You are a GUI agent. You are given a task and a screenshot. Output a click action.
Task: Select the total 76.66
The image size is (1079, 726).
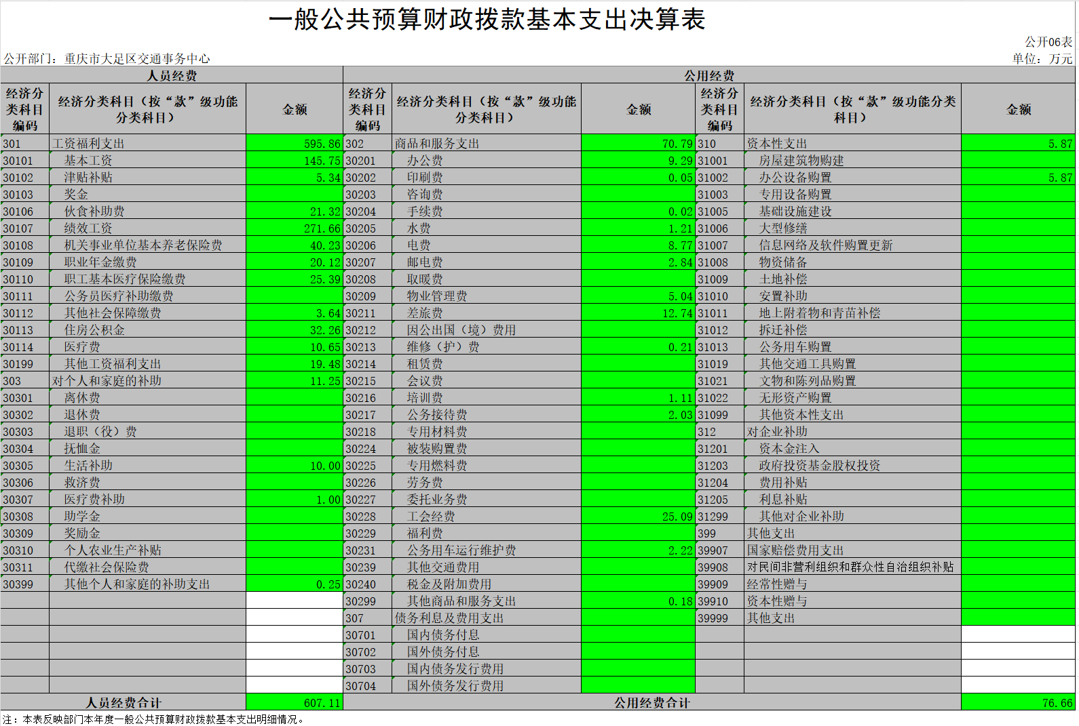1018,702
